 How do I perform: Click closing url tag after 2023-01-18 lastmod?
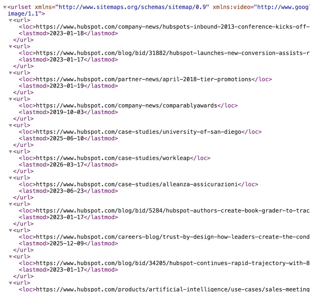coord(23,40)
